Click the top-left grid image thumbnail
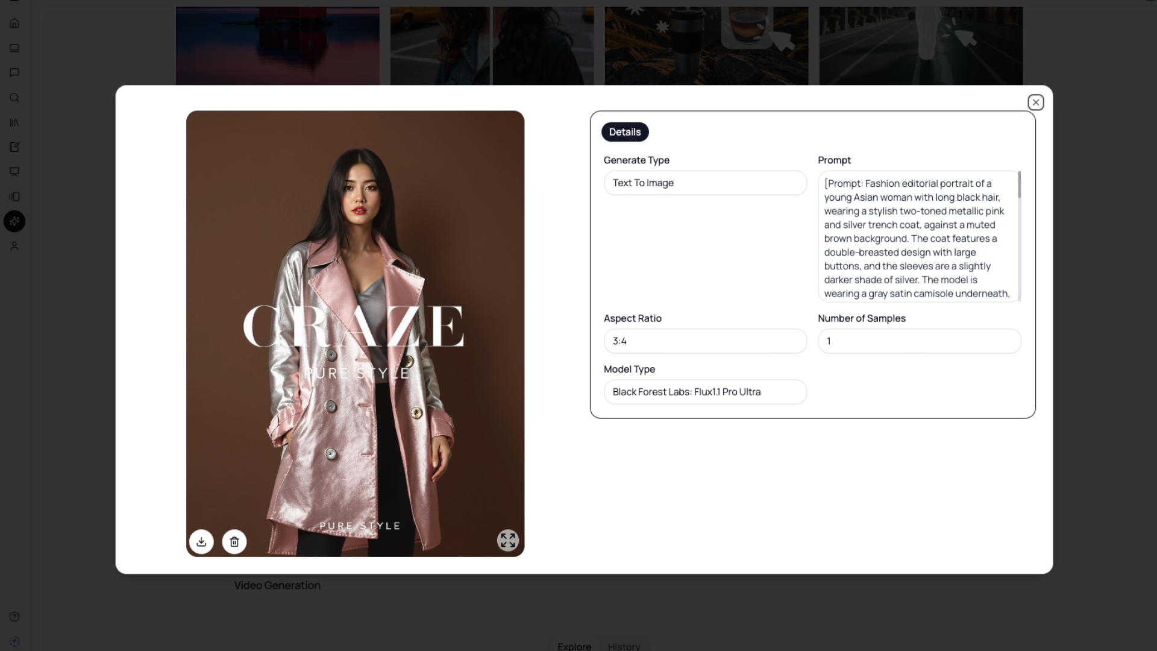The width and height of the screenshot is (1157, 651). point(277,45)
